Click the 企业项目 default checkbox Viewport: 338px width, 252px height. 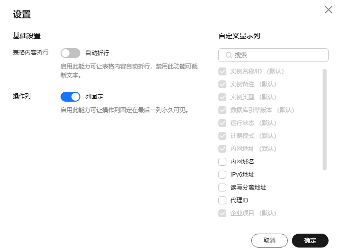pyautogui.click(x=222, y=213)
